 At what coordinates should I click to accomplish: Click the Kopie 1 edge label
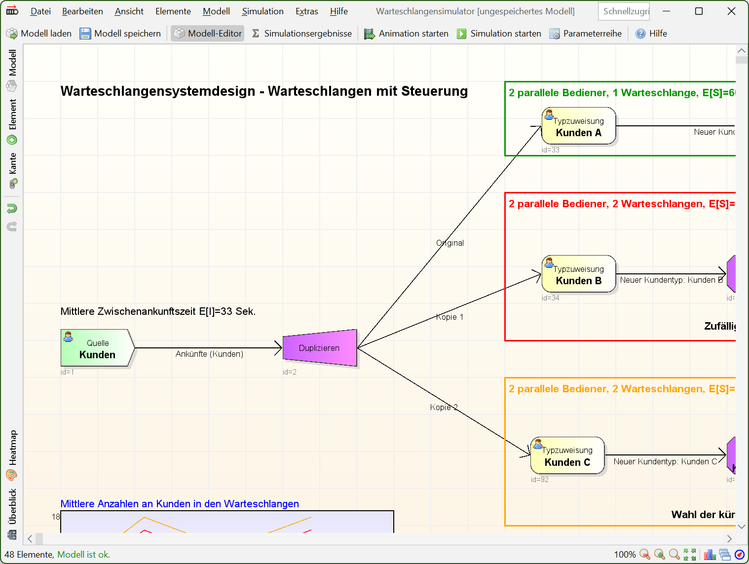coord(450,317)
